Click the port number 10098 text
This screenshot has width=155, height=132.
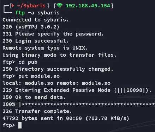[135, 90]
